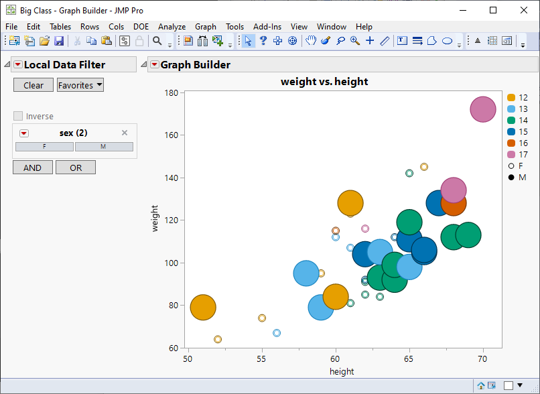Click the Open file folder icon
The width and height of the screenshot is (540, 394).
pyautogui.click(x=44, y=41)
